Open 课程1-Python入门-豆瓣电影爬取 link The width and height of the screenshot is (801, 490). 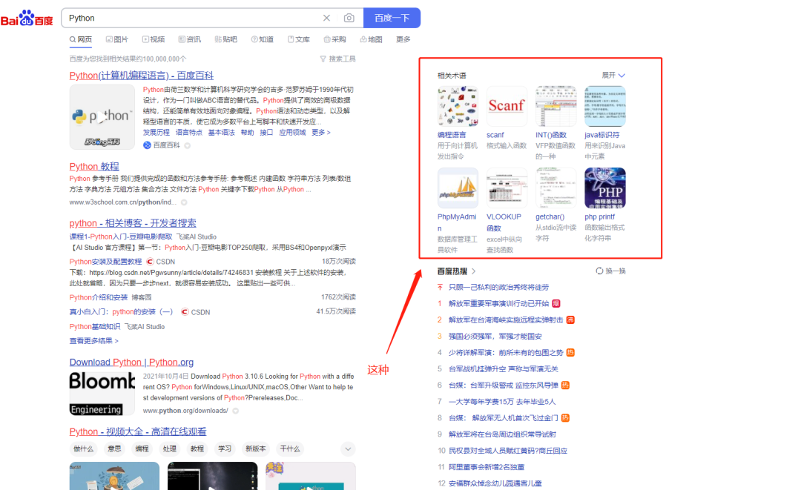[x=121, y=236]
